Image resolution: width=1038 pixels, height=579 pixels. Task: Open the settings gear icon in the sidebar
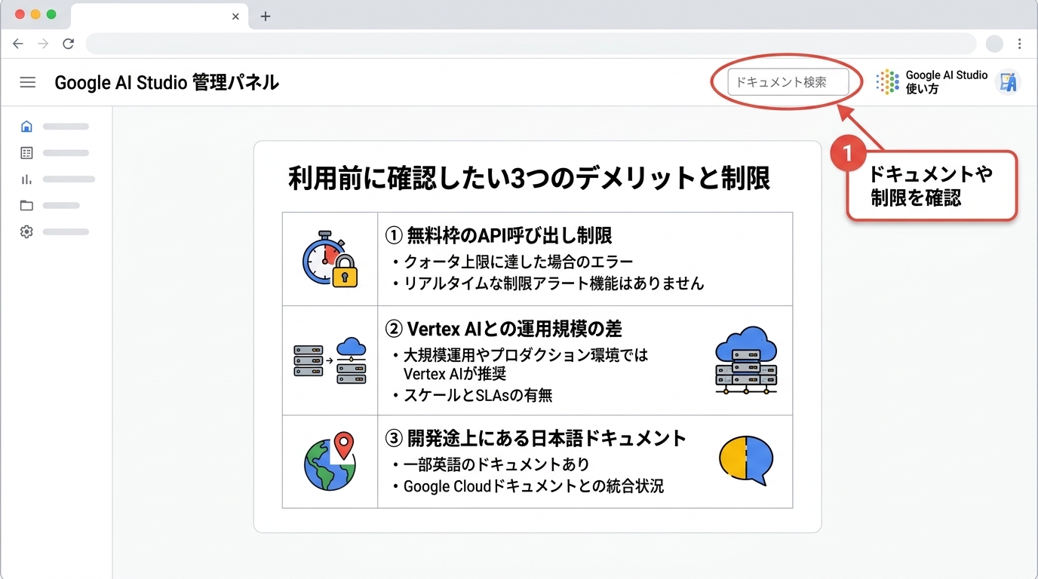pos(26,231)
